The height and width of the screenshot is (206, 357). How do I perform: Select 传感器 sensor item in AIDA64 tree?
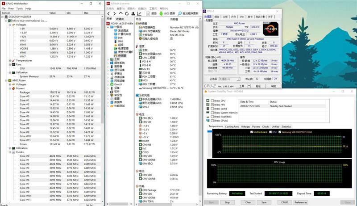pyautogui.click(x=120, y=55)
